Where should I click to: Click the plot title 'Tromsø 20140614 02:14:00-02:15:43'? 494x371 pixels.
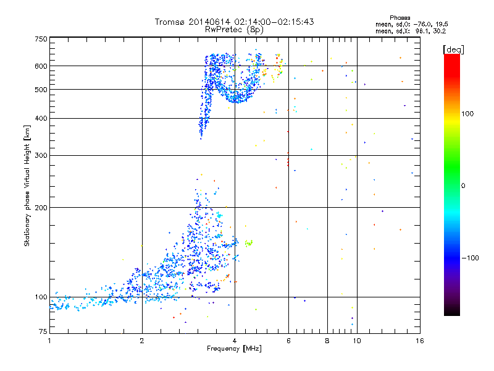tap(234, 22)
